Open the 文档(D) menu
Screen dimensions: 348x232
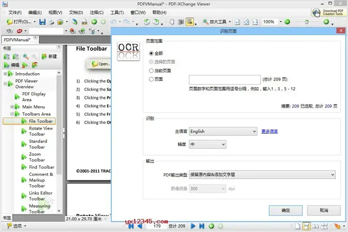(x=76, y=13)
